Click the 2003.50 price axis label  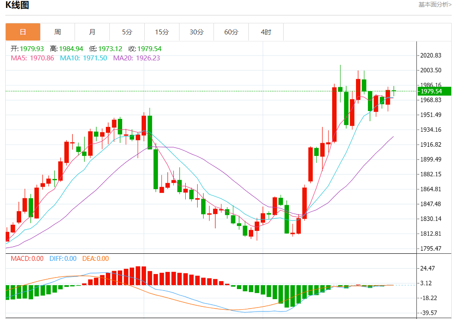pos(431,70)
